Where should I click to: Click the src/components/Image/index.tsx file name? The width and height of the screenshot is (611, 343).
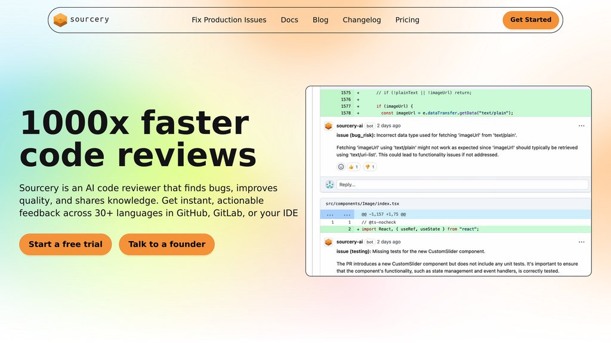pos(362,204)
